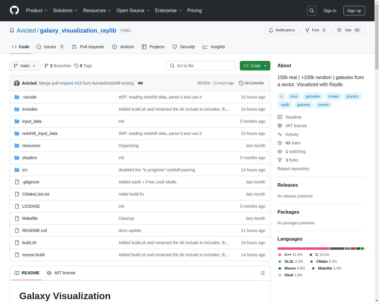This screenshot has width=379, height=303.
Task: Open the search magnifier button
Action: [312, 11]
